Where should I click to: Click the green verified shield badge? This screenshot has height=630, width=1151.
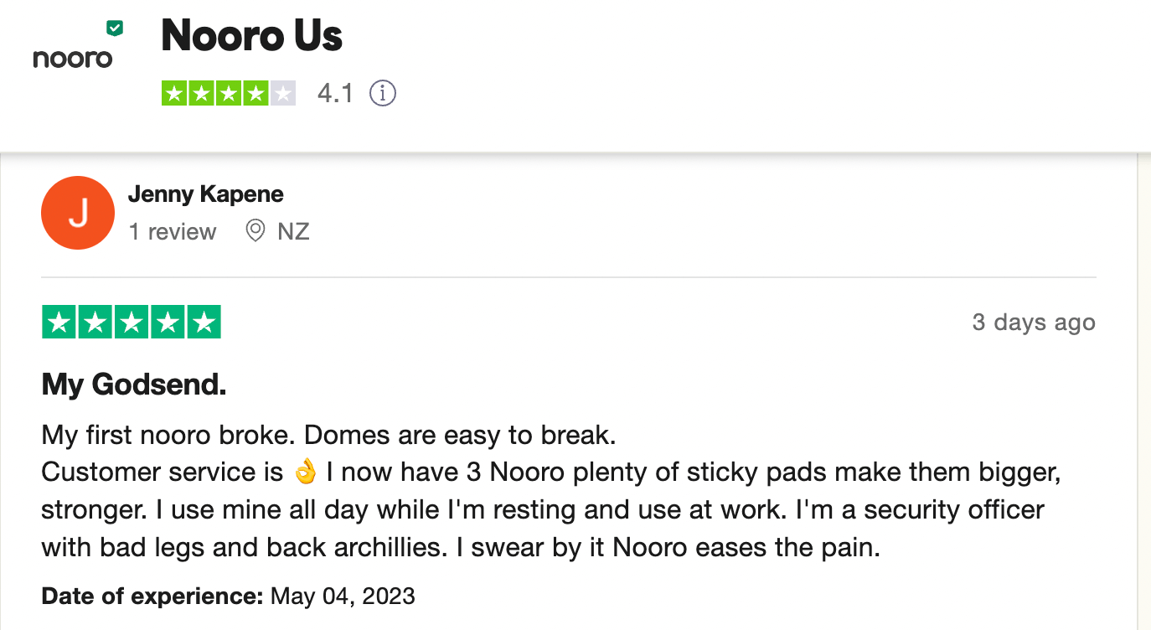(x=115, y=28)
